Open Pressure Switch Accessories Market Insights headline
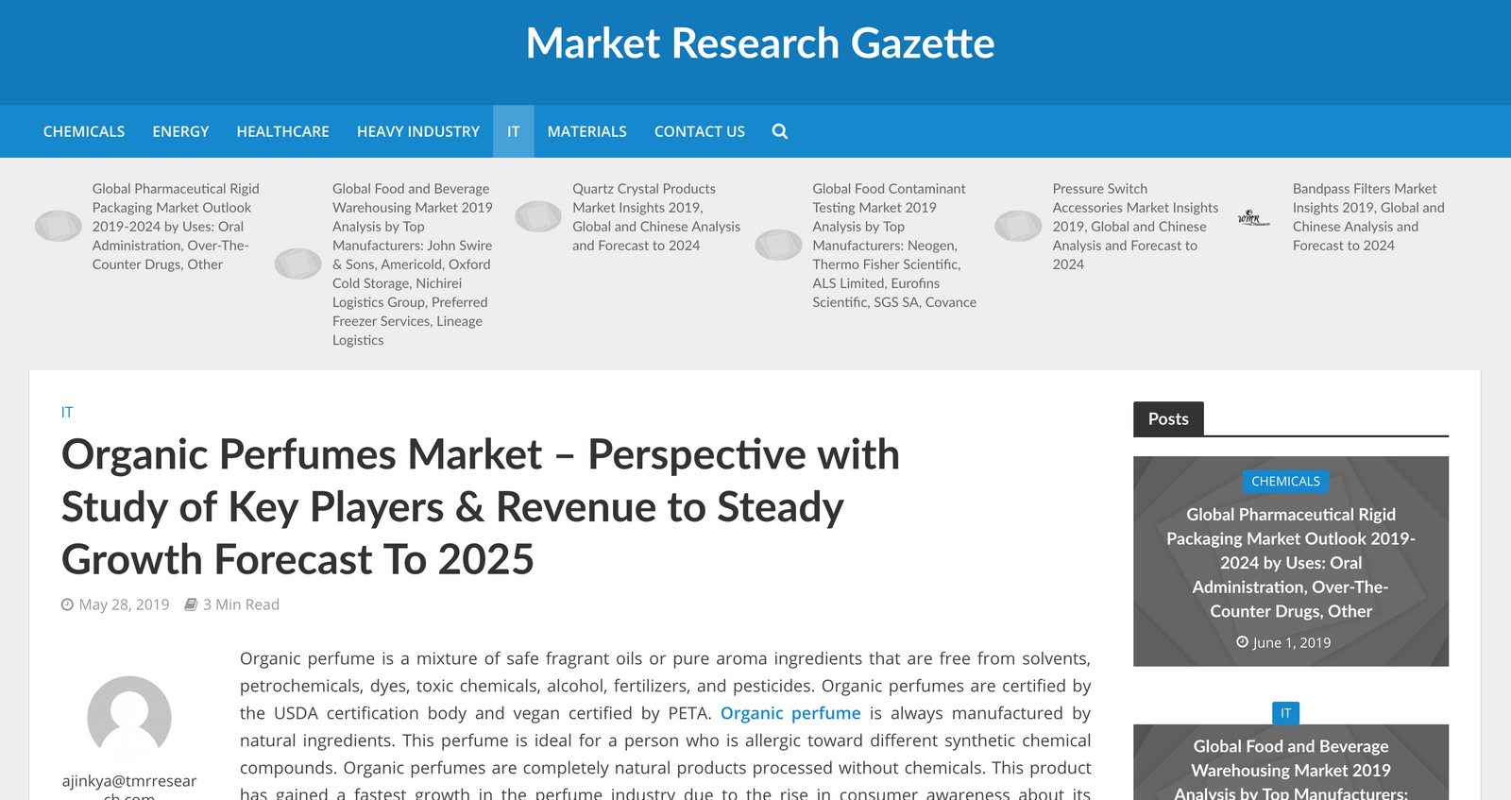Screen dimensions: 1511x800 (1136, 227)
